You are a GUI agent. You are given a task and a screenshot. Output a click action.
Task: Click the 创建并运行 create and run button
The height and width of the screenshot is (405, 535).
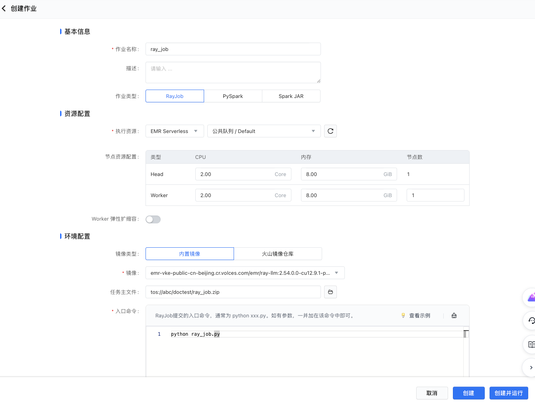509,393
